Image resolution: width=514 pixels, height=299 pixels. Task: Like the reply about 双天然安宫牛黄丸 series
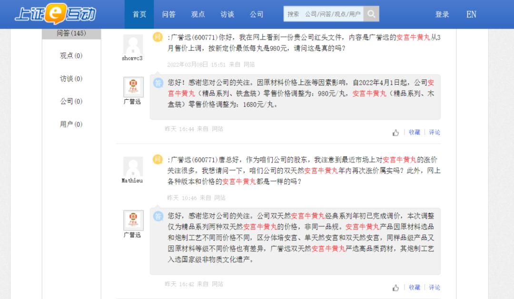pos(395,288)
